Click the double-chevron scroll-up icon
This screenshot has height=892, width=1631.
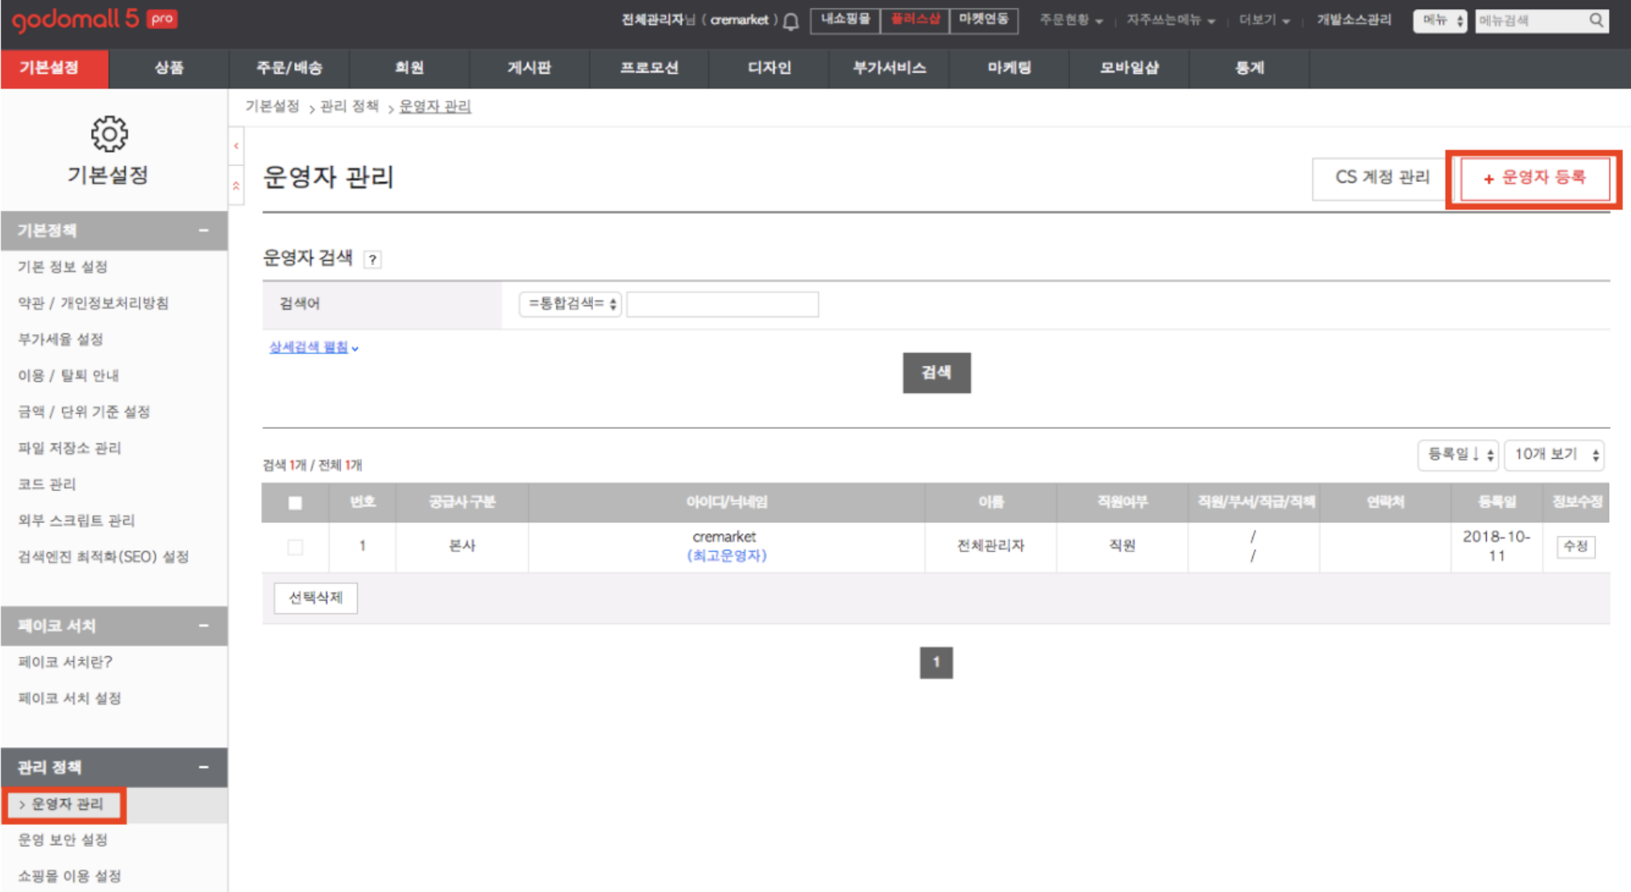pos(236,186)
